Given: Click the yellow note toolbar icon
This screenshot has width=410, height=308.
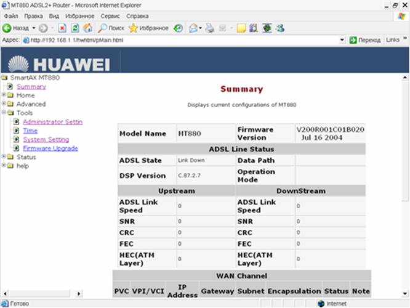Looking at the screenshot, I should click(x=241, y=28).
